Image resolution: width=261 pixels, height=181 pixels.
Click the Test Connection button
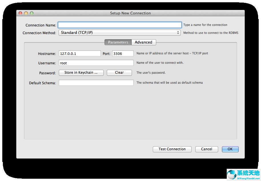tap(172, 149)
